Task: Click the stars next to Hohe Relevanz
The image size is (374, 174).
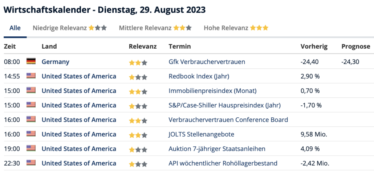Action: pos(259,28)
